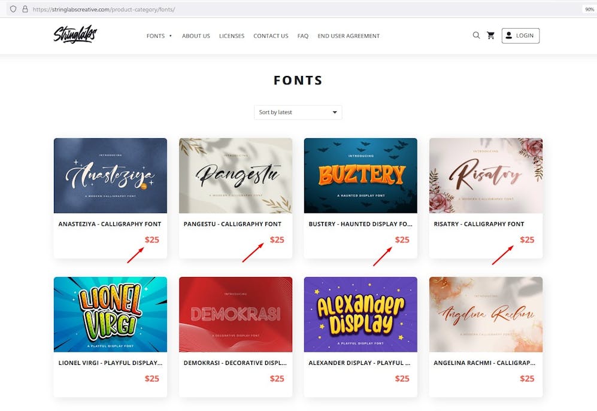View the Lionel Virgi font preview
Viewport: 597px width, 411px height.
coord(110,314)
